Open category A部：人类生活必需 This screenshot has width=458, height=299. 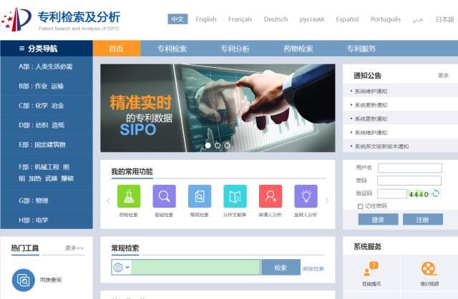coord(47,66)
